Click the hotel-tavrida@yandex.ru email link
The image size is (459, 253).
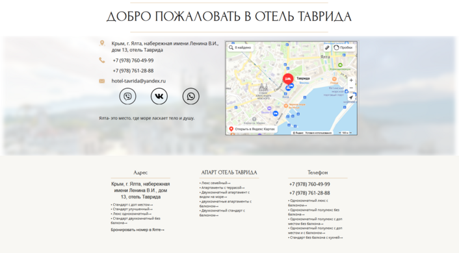point(138,81)
